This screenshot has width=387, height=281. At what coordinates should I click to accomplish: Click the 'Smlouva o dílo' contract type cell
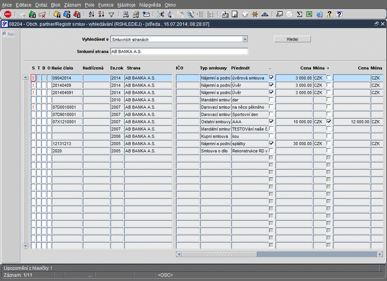(x=215, y=151)
